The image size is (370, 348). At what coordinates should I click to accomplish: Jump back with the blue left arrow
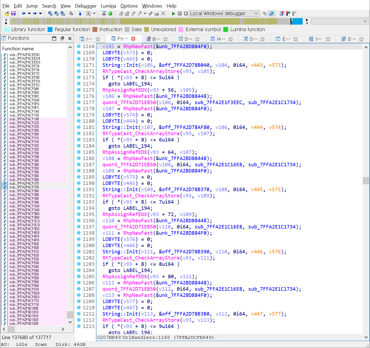[24, 14]
